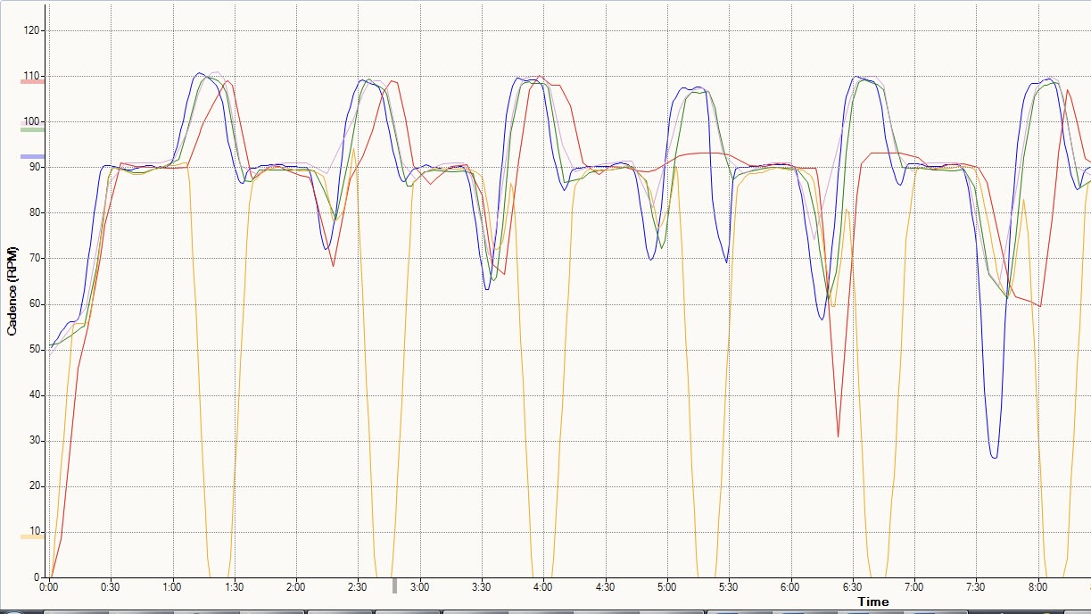The image size is (1091, 614).
Task: Click the red line's sharp dip near 6:25
Action: point(838,436)
